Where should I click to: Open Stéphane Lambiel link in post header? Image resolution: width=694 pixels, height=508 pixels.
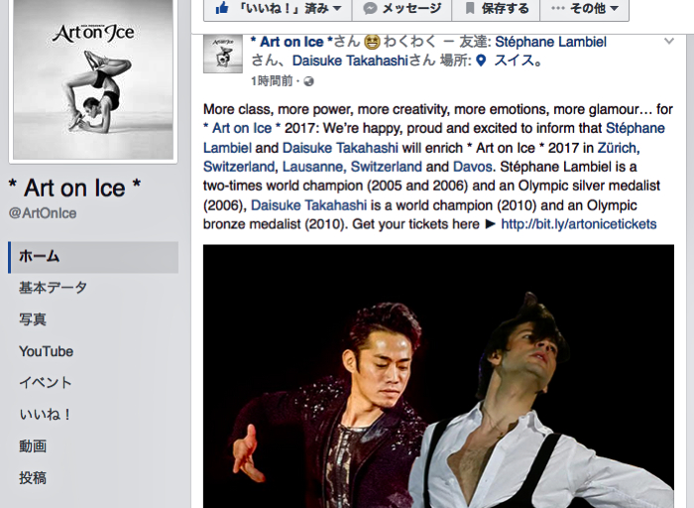pos(550,42)
